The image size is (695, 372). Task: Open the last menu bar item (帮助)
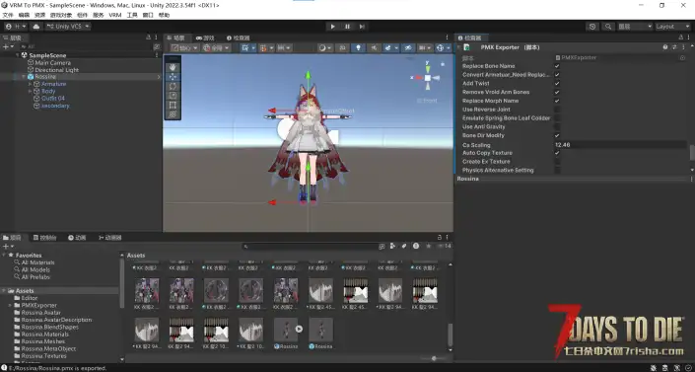[x=164, y=15]
